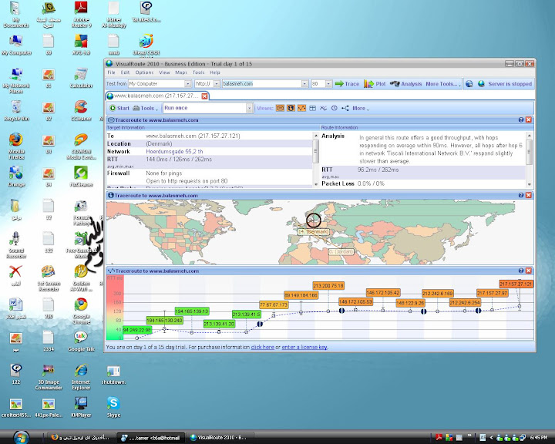Click help icon on the map panel header
This screenshot has width=555, height=444.
tap(522, 196)
